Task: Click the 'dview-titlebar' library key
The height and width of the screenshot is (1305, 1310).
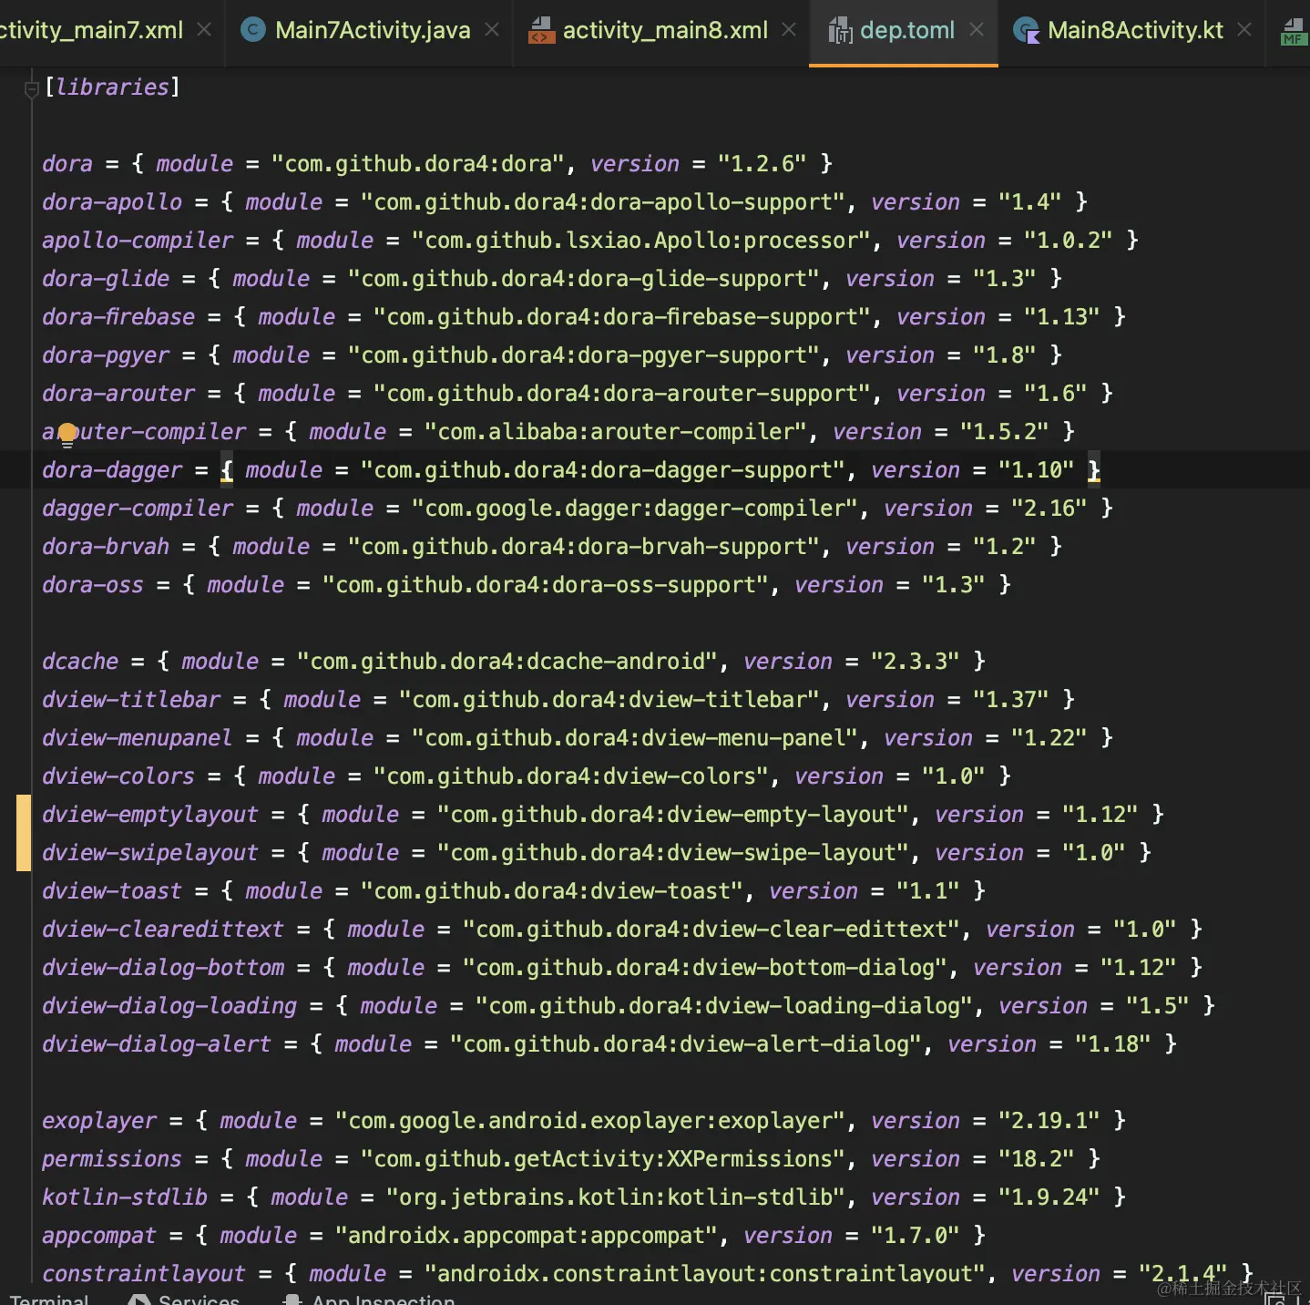Action: [x=131, y=700]
